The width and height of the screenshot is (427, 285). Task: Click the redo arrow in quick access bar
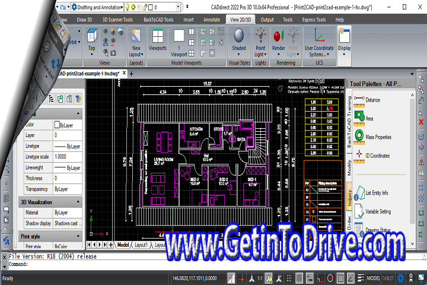point(63,7)
